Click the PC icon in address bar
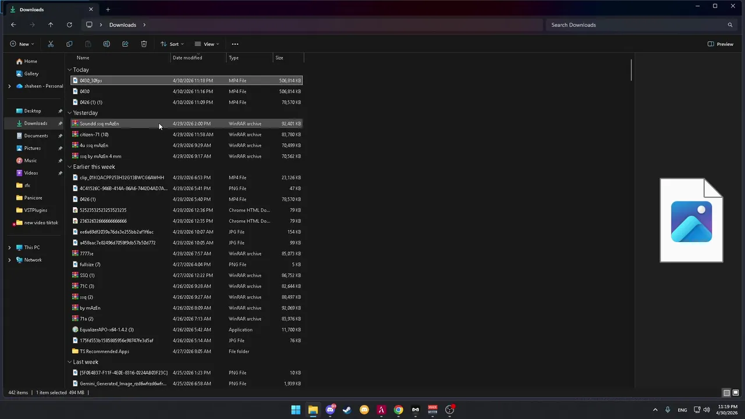The width and height of the screenshot is (745, 419). 89,25
